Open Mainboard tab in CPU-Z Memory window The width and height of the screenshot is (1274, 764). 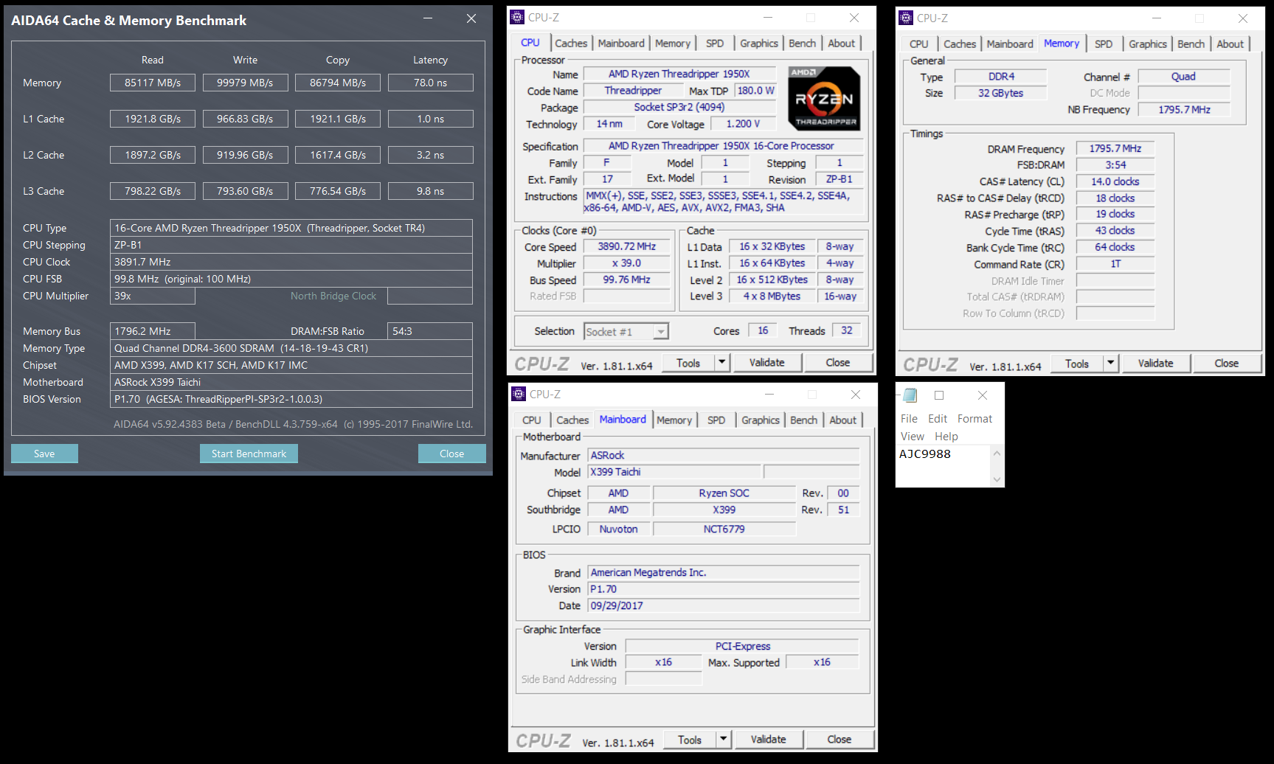[x=1010, y=44]
